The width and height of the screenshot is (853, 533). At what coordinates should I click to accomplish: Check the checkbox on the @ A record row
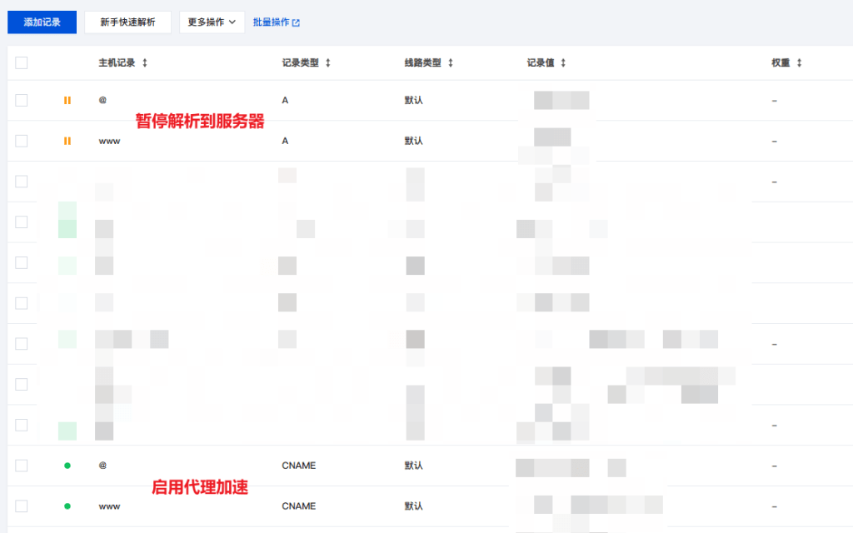[22, 100]
